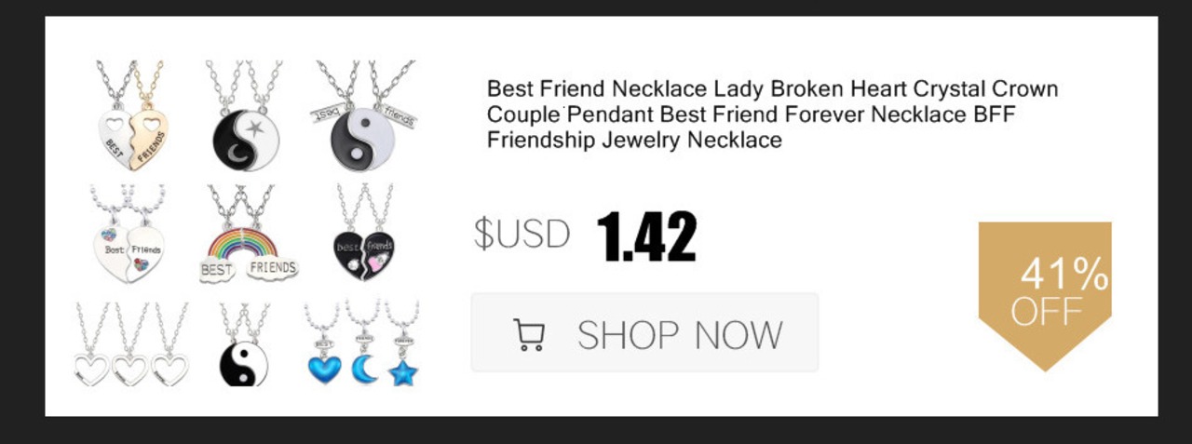The image size is (1192, 444).
Task: Click the $USD currency label
Action: pyautogui.click(x=521, y=234)
